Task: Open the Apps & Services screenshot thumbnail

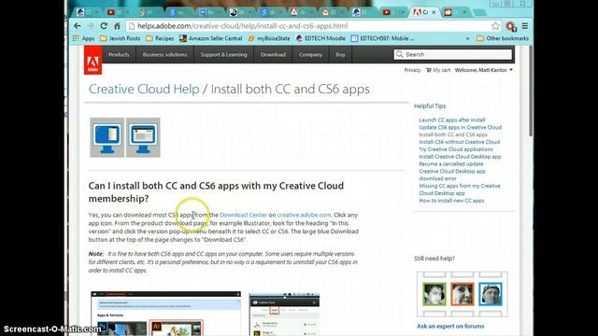Action: [x=166, y=314]
